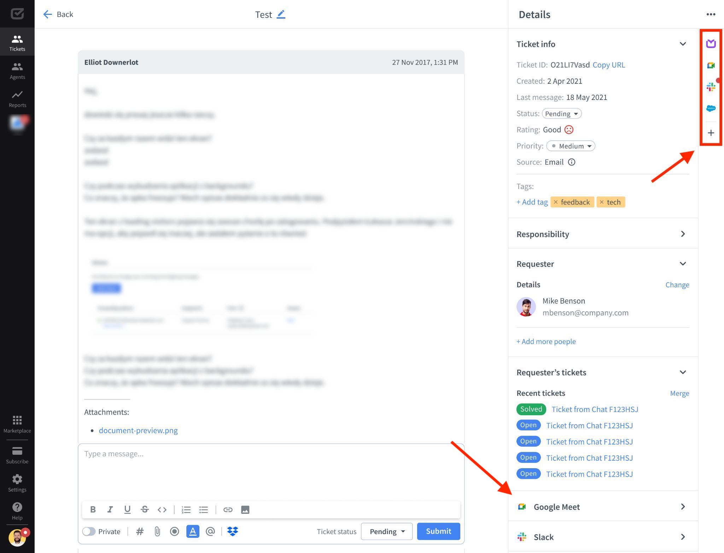
Task: Change the requester
Action: (x=677, y=284)
